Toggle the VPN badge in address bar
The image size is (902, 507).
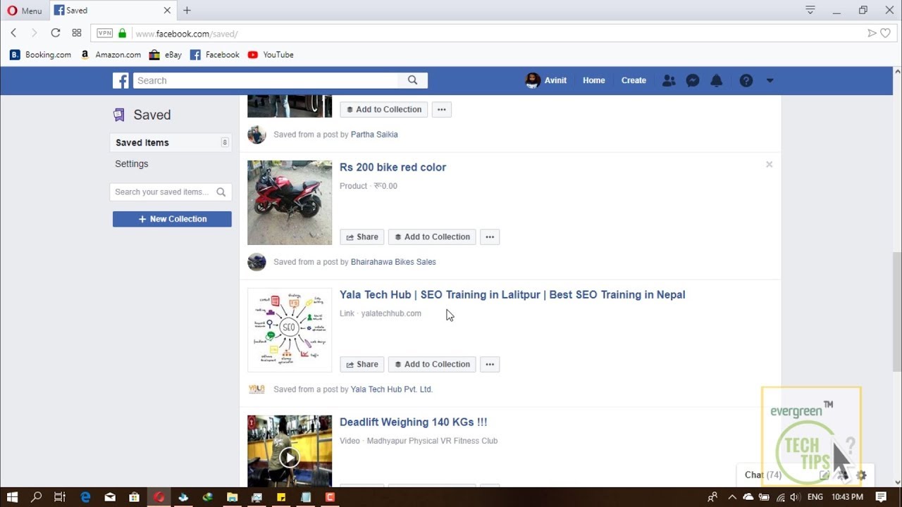pyautogui.click(x=104, y=33)
